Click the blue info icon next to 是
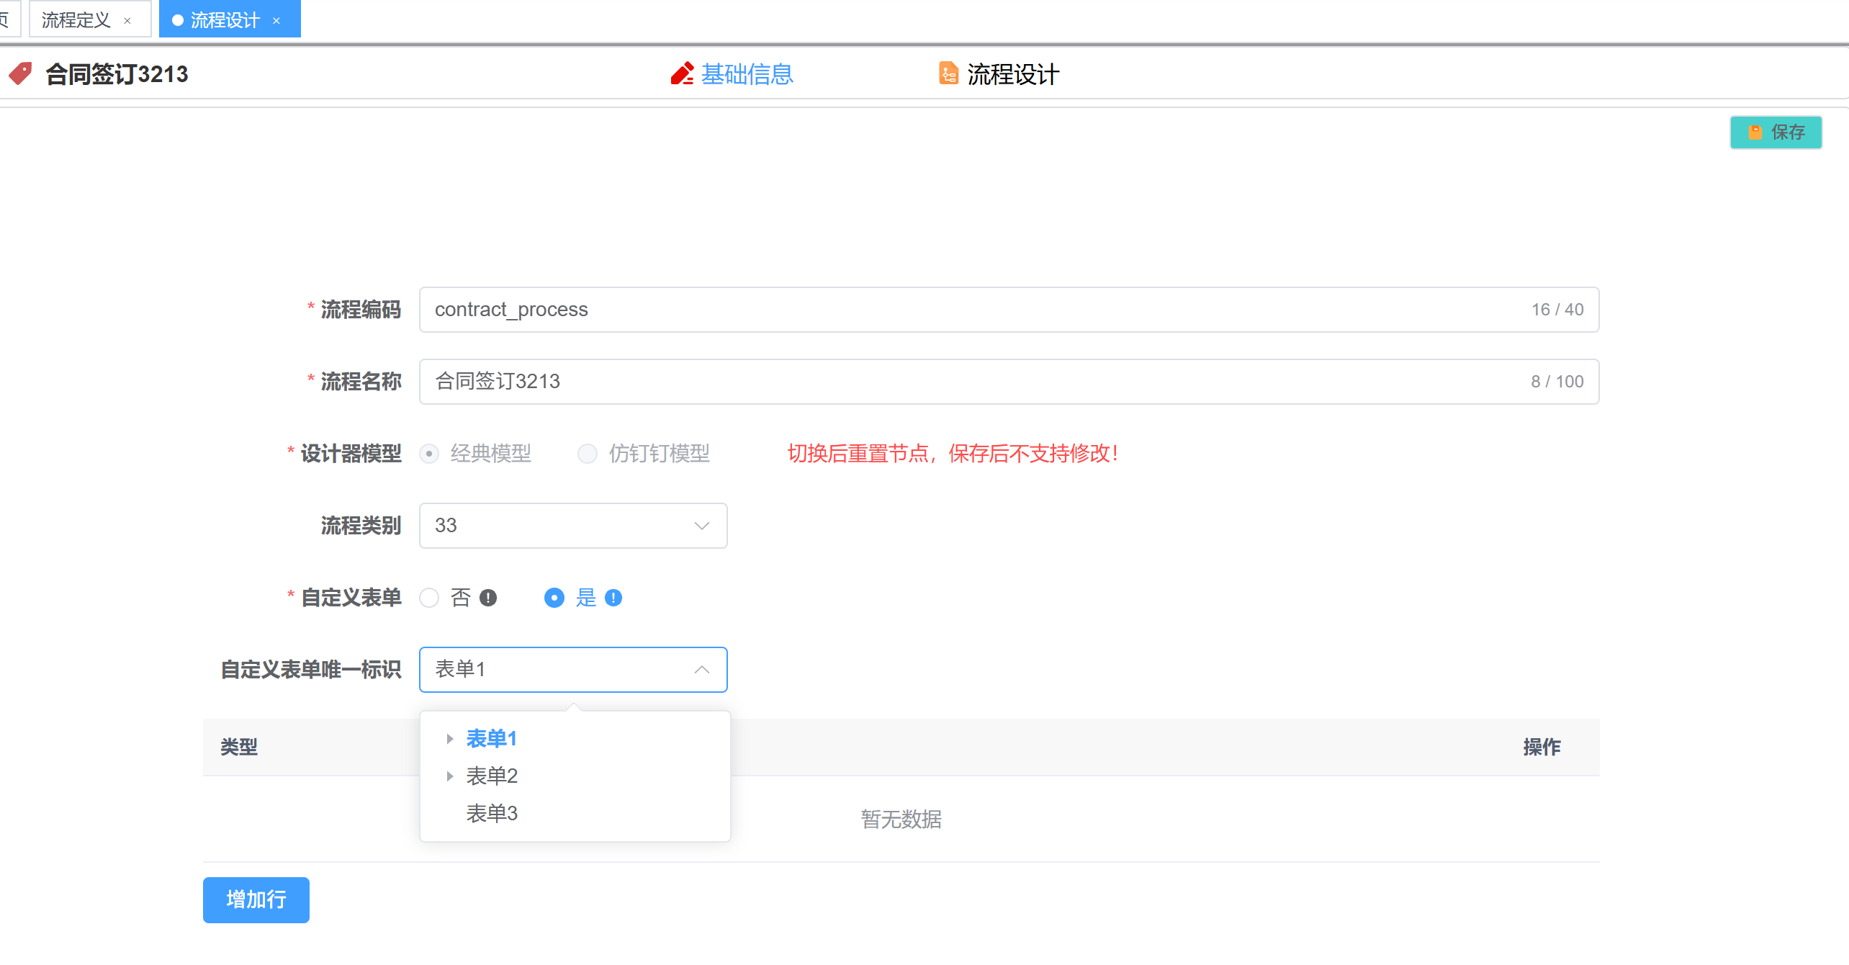Screen dimensions: 1849x965 tap(613, 598)
